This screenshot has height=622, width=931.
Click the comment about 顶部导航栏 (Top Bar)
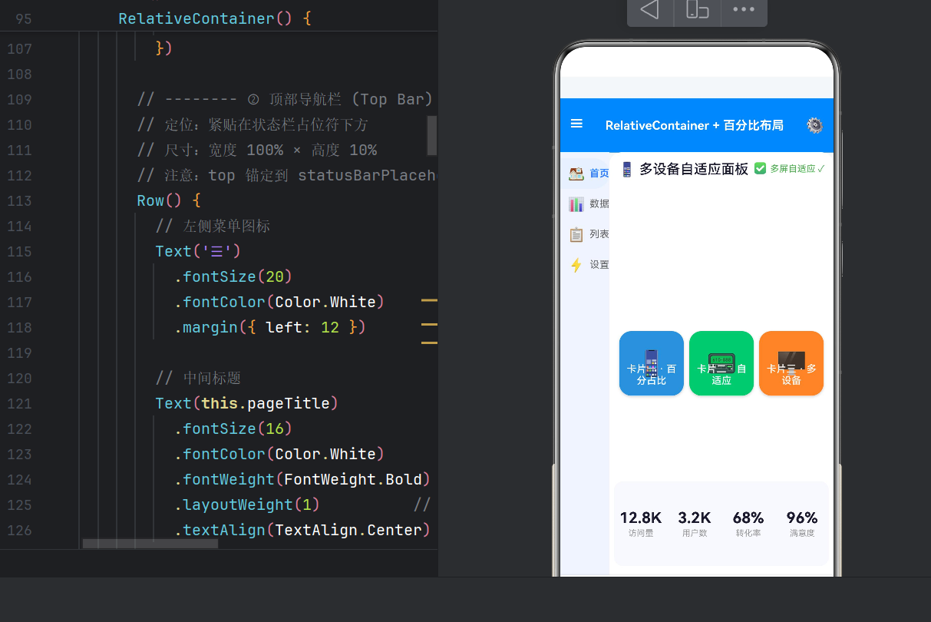(x=286, y=99)
